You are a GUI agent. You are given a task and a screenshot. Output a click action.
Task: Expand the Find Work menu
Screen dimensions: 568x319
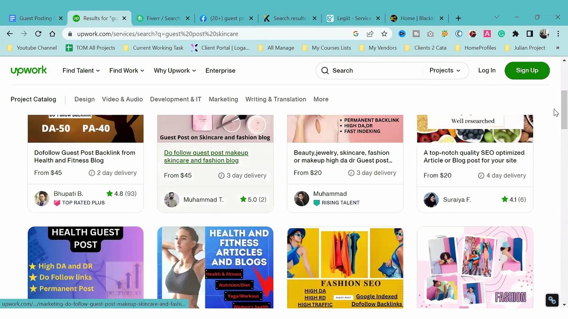127,70
